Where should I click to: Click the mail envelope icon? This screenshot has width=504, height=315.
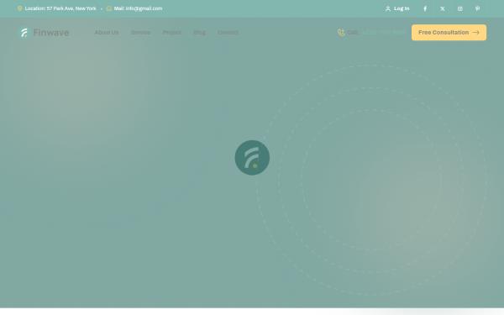coord(109,8)
